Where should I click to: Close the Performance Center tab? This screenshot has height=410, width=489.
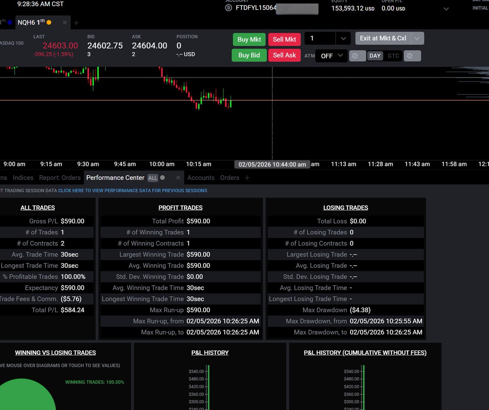[x=178, y=178]
